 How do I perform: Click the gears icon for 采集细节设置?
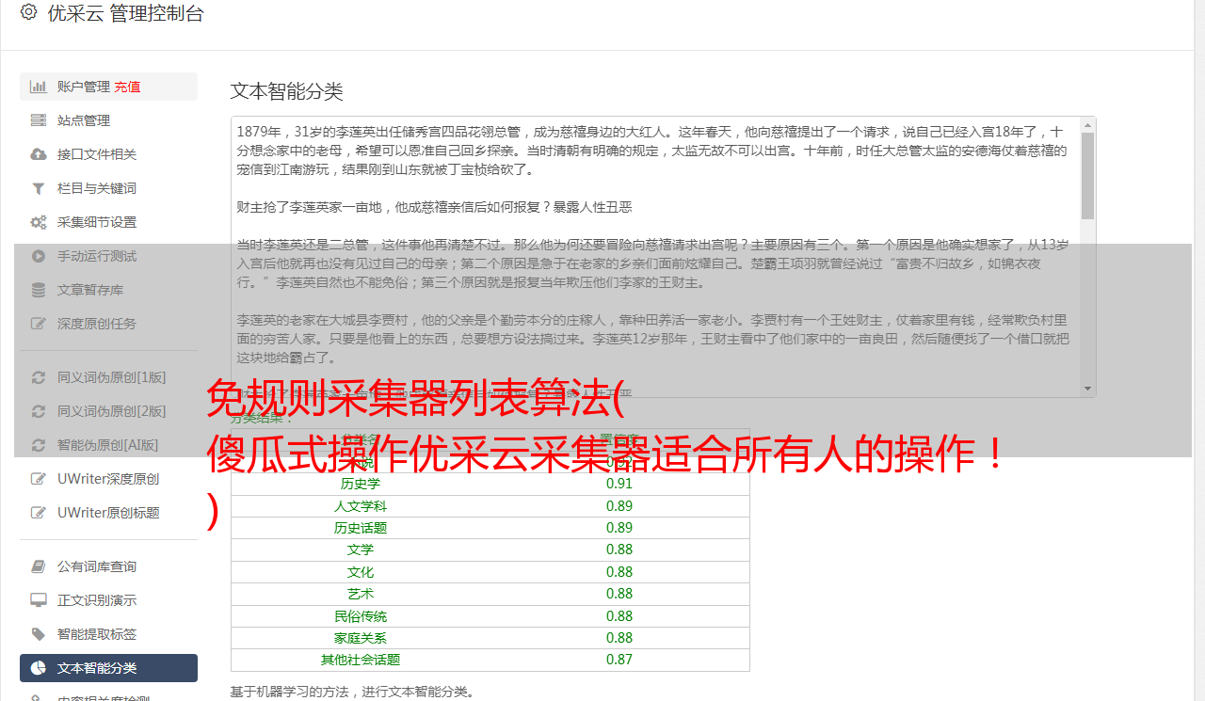pyautogui.click(x=39, y=222)
